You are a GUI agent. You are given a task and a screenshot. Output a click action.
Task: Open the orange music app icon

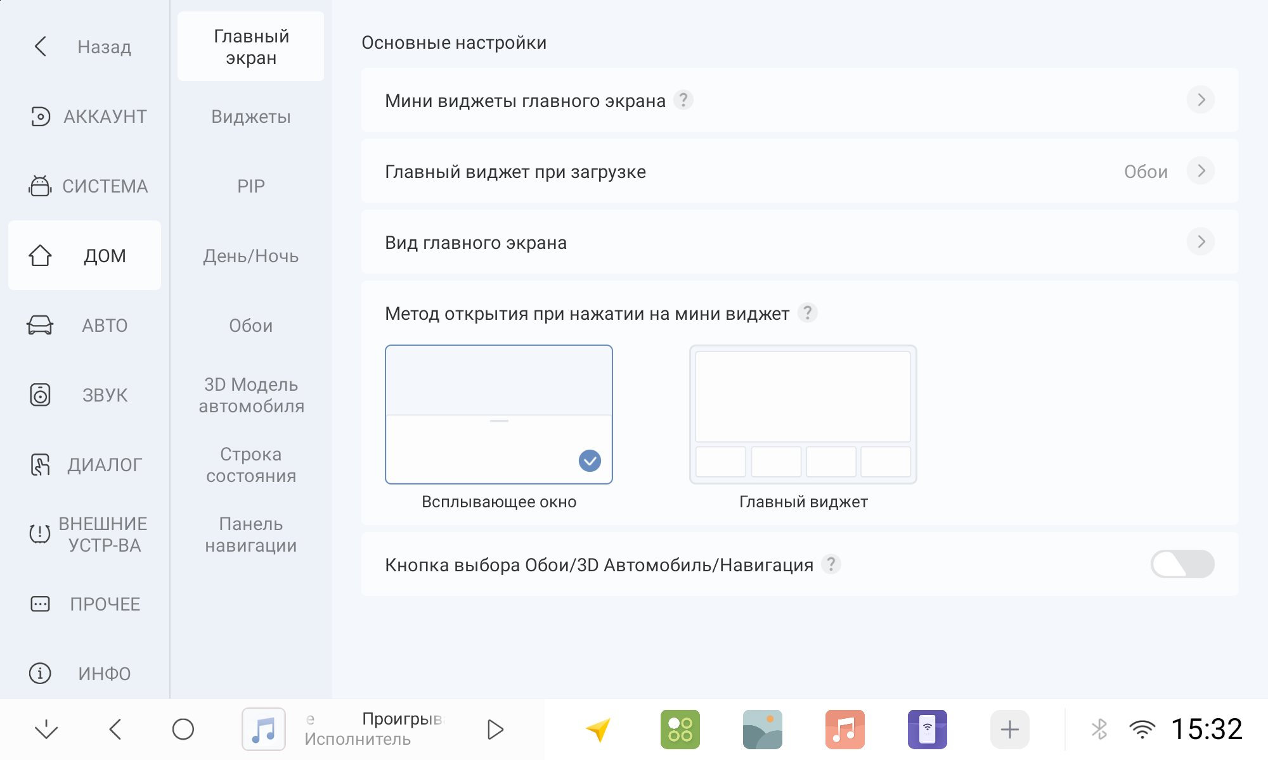click(844, 730)
